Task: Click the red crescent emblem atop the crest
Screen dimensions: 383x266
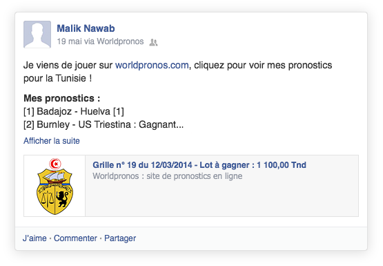Action: [x=55, y=164]
